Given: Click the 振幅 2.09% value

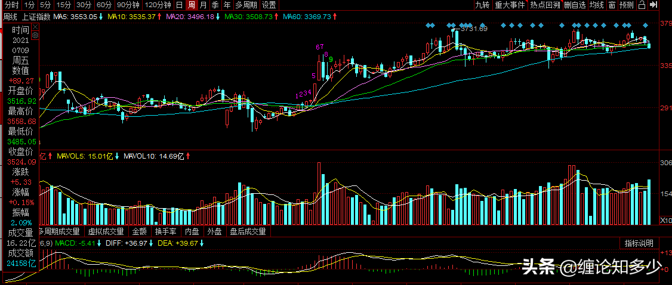Looking at the screenshot, I should (x=21, y=222).
